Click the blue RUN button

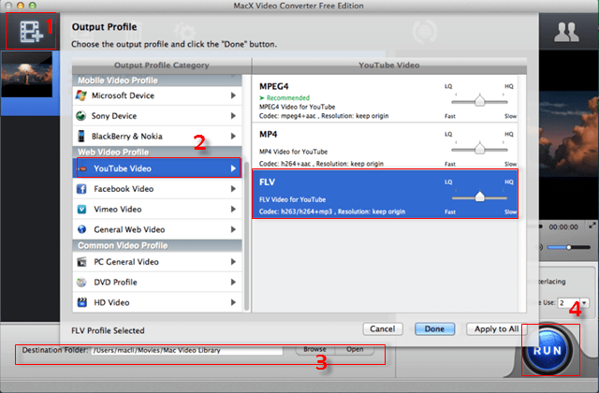[x=547, y=350]
